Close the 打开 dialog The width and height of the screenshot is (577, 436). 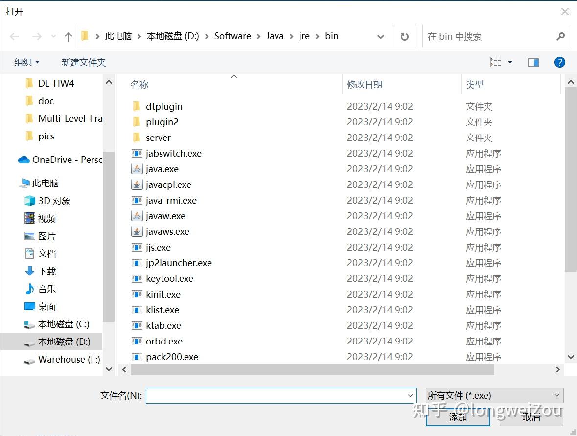[565, 11]
